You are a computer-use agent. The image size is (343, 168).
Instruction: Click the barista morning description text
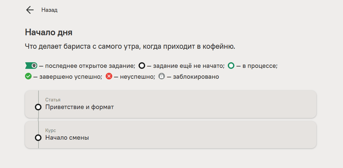tap(130, 46)
